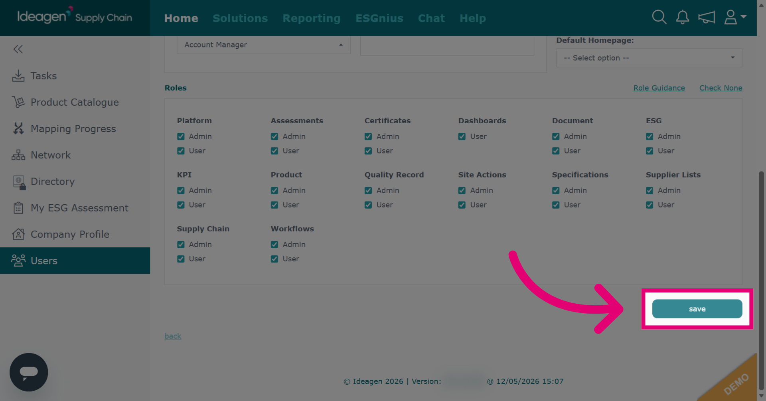Toggle Supplier Lists Admin checkbox
Viewport: 766px width, 401px height.
(650, 191)
